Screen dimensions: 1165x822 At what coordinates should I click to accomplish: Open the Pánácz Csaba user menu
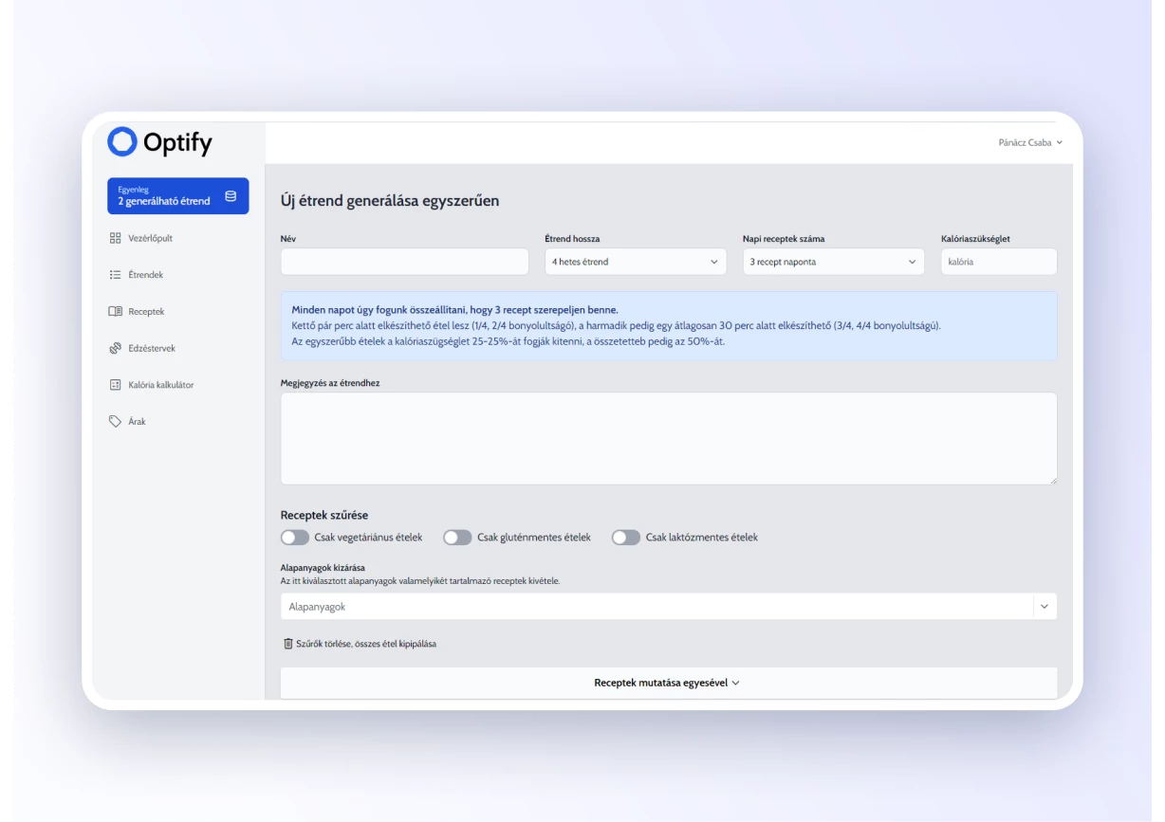click(x=1030, y=142)
